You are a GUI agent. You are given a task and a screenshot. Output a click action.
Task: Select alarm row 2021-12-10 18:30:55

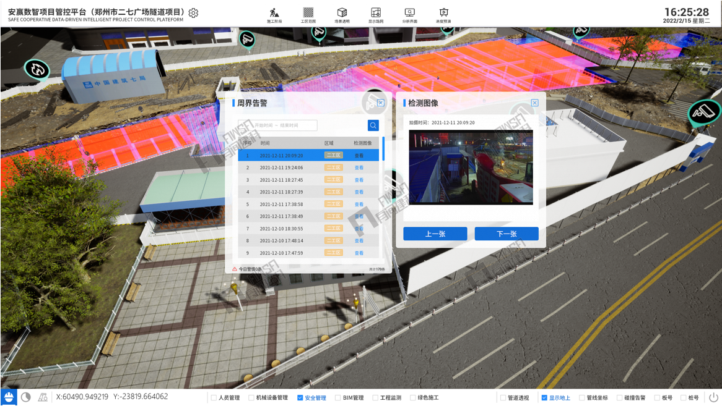coord(308,229)
